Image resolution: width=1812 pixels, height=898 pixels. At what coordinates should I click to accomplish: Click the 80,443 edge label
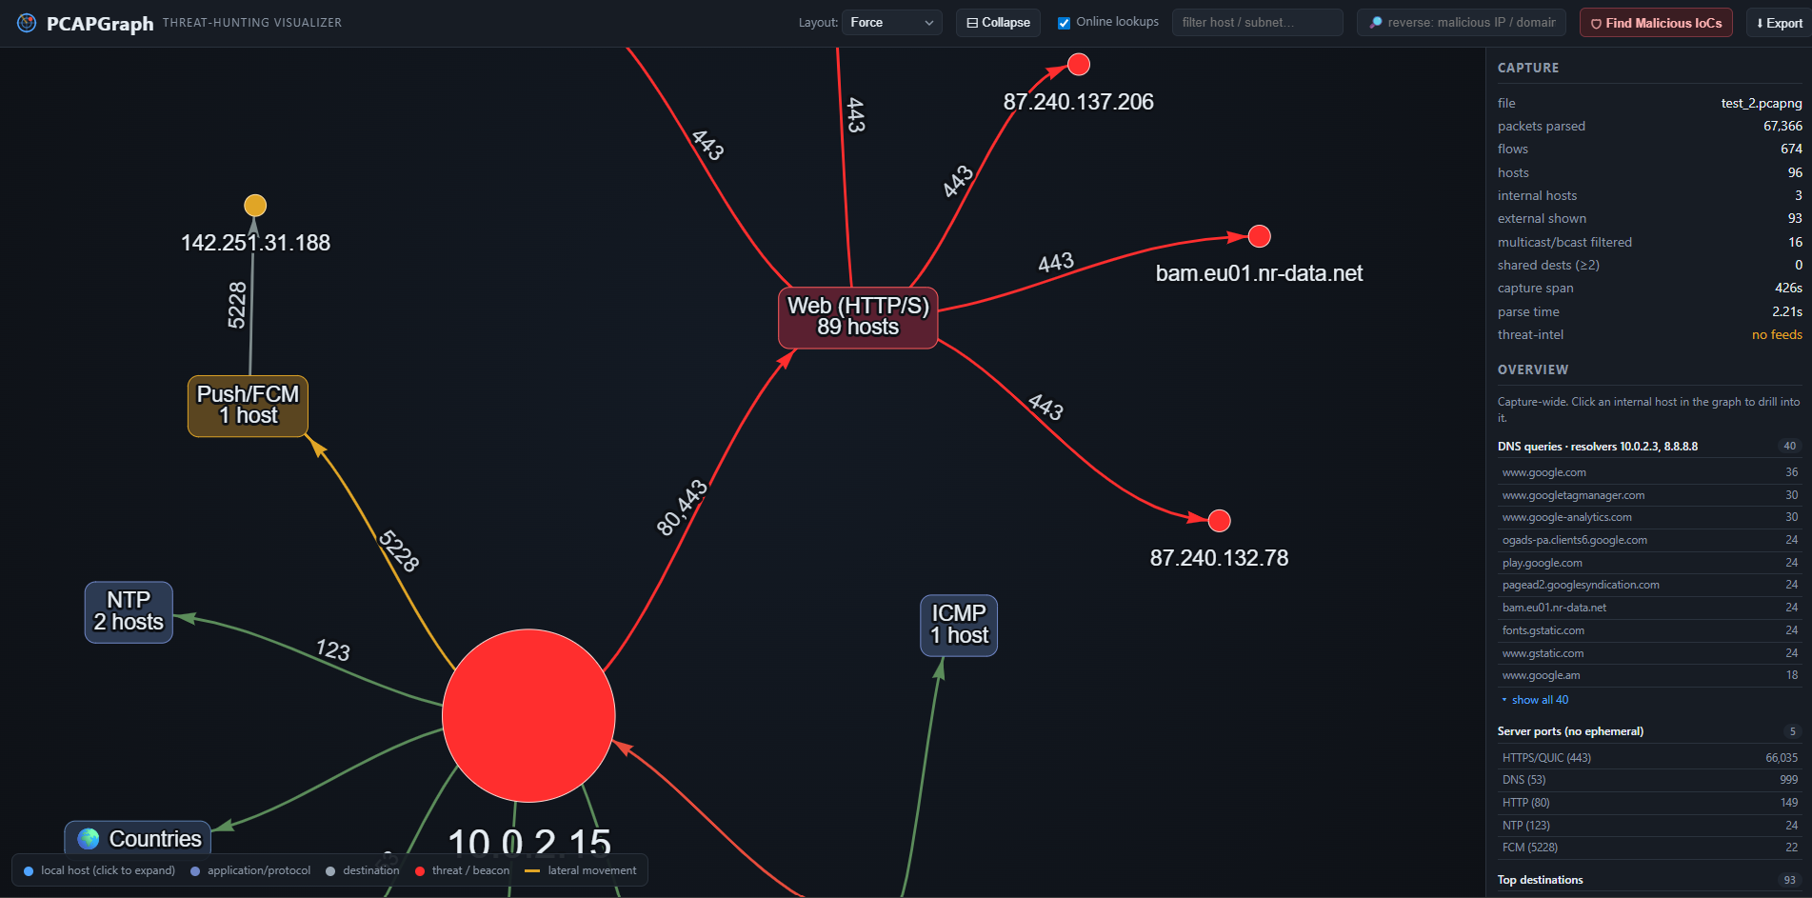point(682,508)
